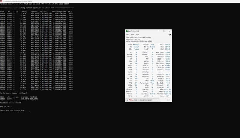The height and width of the screenshot is (138, 240).
Task: Take a screenshot with the camera icon
Action: coord(169,35)
